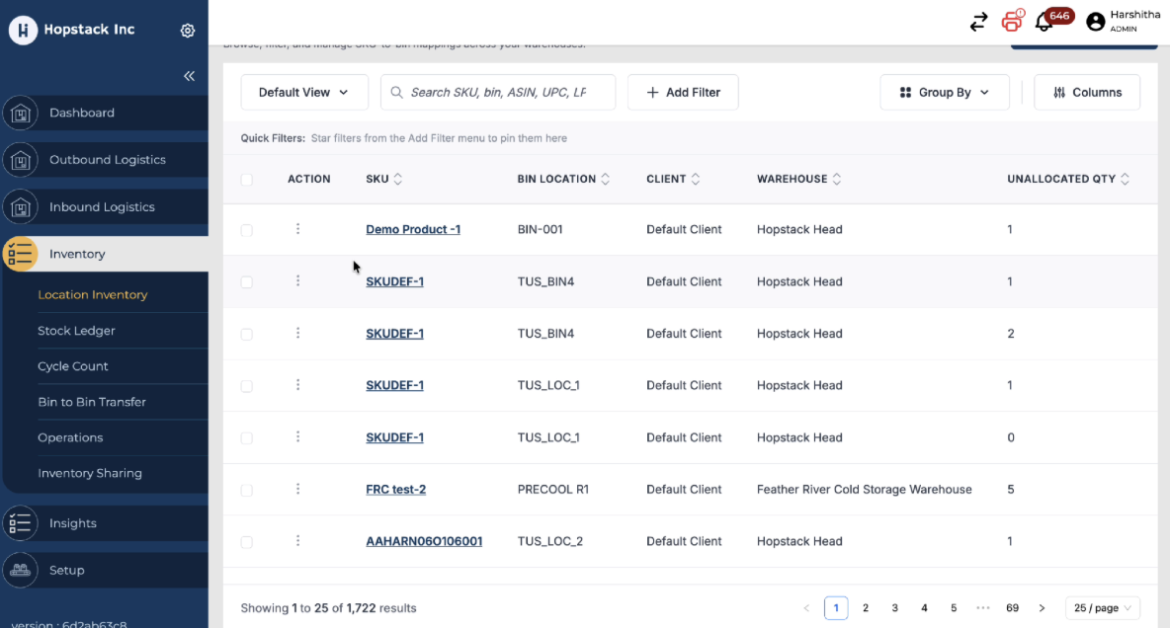Open the FRC test-2 SKU link
The image size is (1170, 628).
pos(395,490)
